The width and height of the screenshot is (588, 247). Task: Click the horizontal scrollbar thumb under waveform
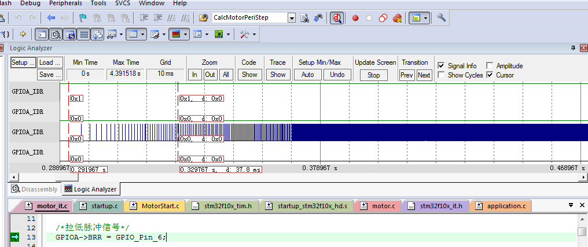[65, 177]
